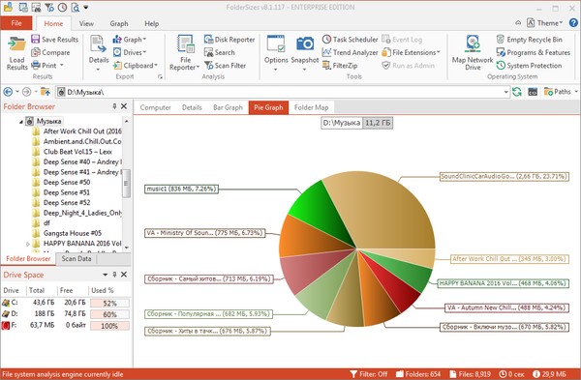Viewport: 581px width, 380px height.
Task: Click the After Work Chill Out pie label
Action: [509, 259]
